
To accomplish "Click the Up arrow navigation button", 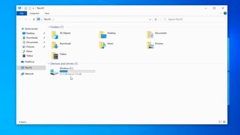I will point(34,19).
